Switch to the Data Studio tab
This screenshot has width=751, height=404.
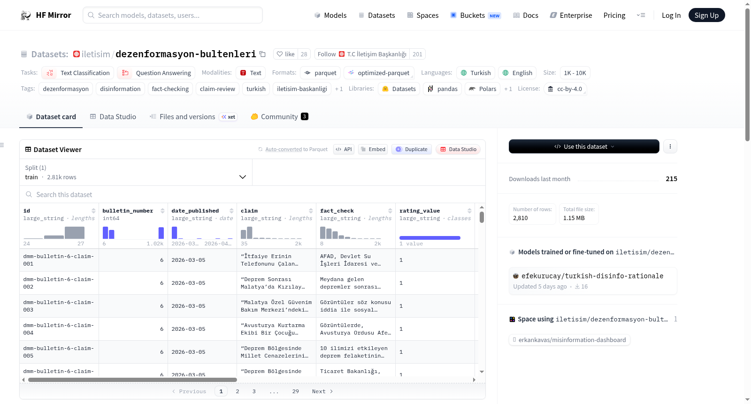[x=113, y=117]
